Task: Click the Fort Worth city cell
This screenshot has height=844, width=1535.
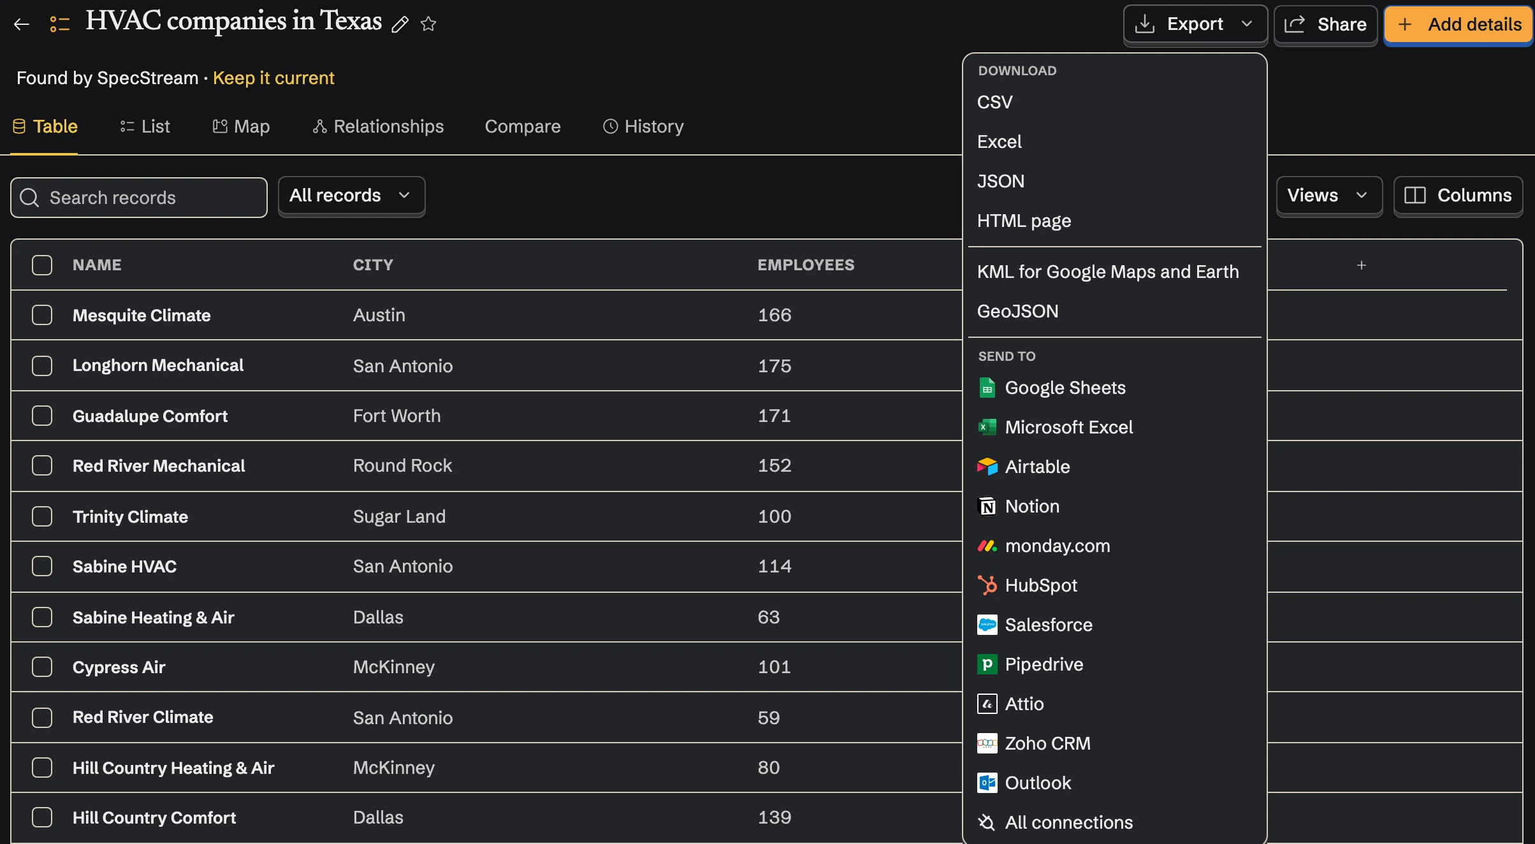Action: [396, 416]
